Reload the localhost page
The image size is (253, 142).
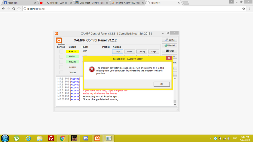point(14,9)
